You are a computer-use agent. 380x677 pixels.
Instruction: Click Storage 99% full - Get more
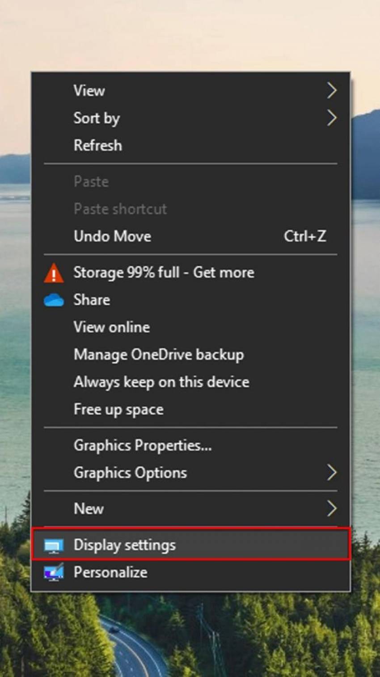[164, 273]
